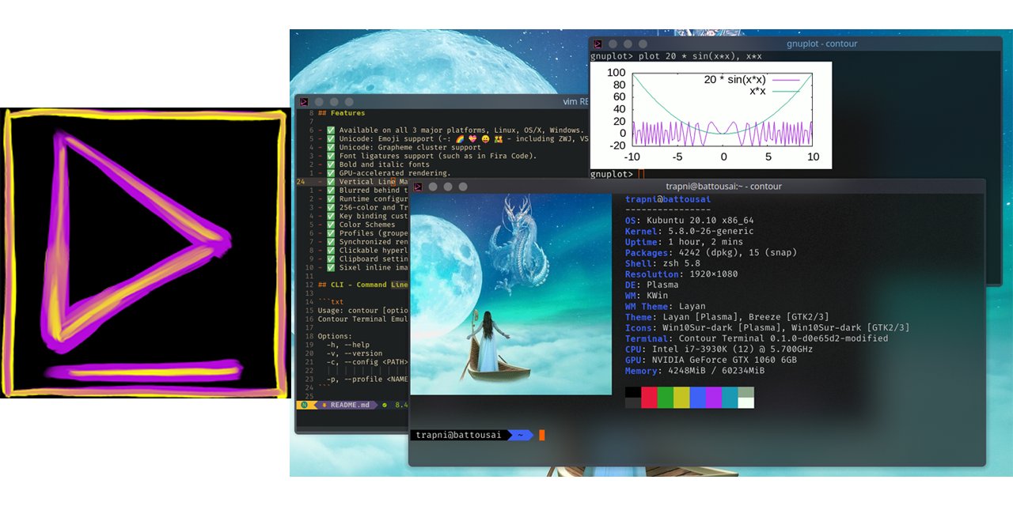
Task: Click the purple color swatch in neofetch palette
Action: pos(713,397)
